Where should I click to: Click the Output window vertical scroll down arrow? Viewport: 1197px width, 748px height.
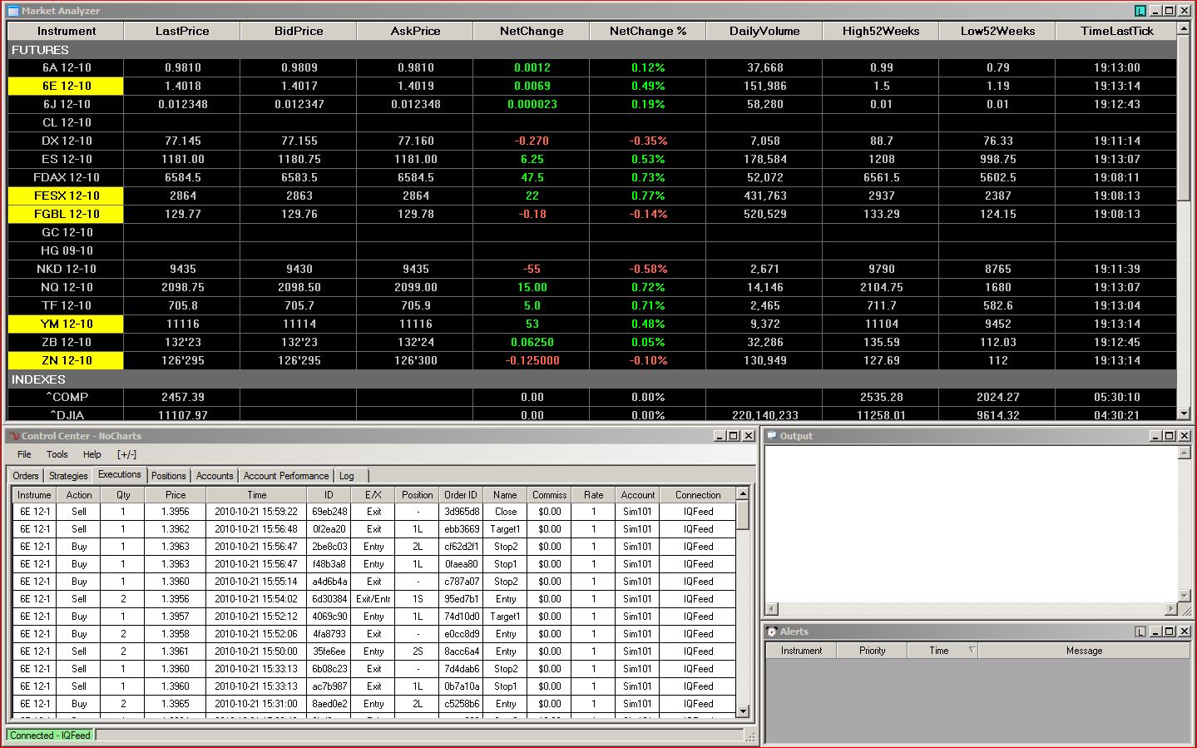1185,596
